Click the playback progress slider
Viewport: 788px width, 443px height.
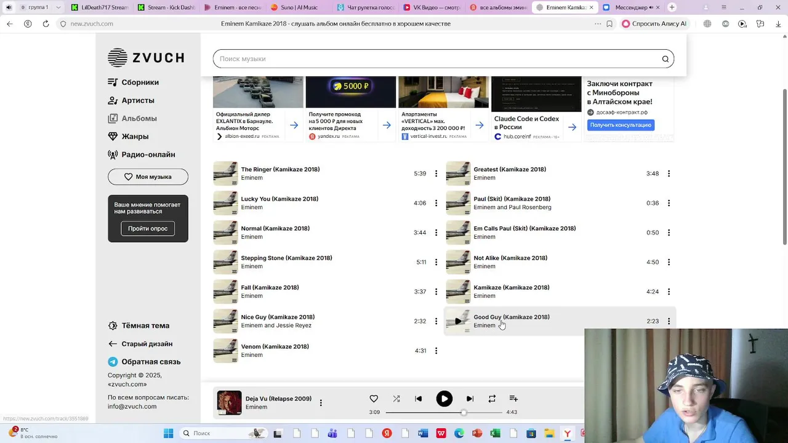[444, 412]
